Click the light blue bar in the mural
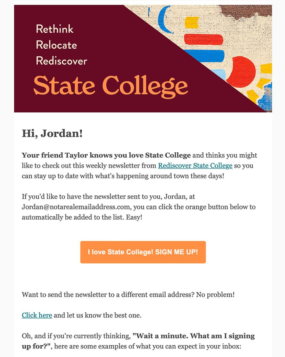This screenshot has width=285, height=357. (219, 74)
